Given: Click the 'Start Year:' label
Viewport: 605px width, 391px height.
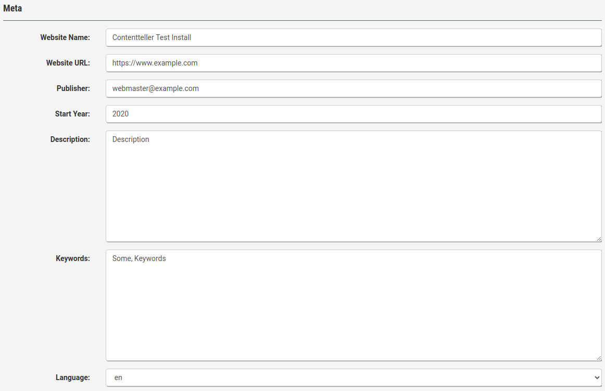Looking at the screenshot, I should pos(72,114).
